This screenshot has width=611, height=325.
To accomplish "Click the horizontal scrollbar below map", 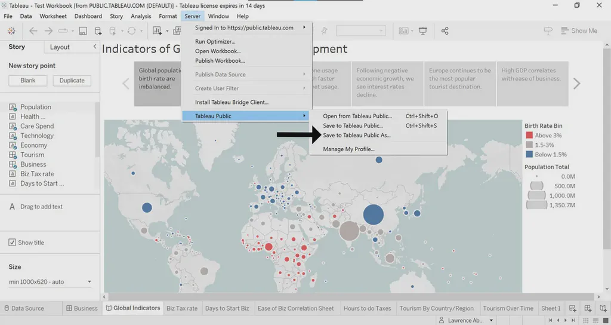I will point(352,297).
